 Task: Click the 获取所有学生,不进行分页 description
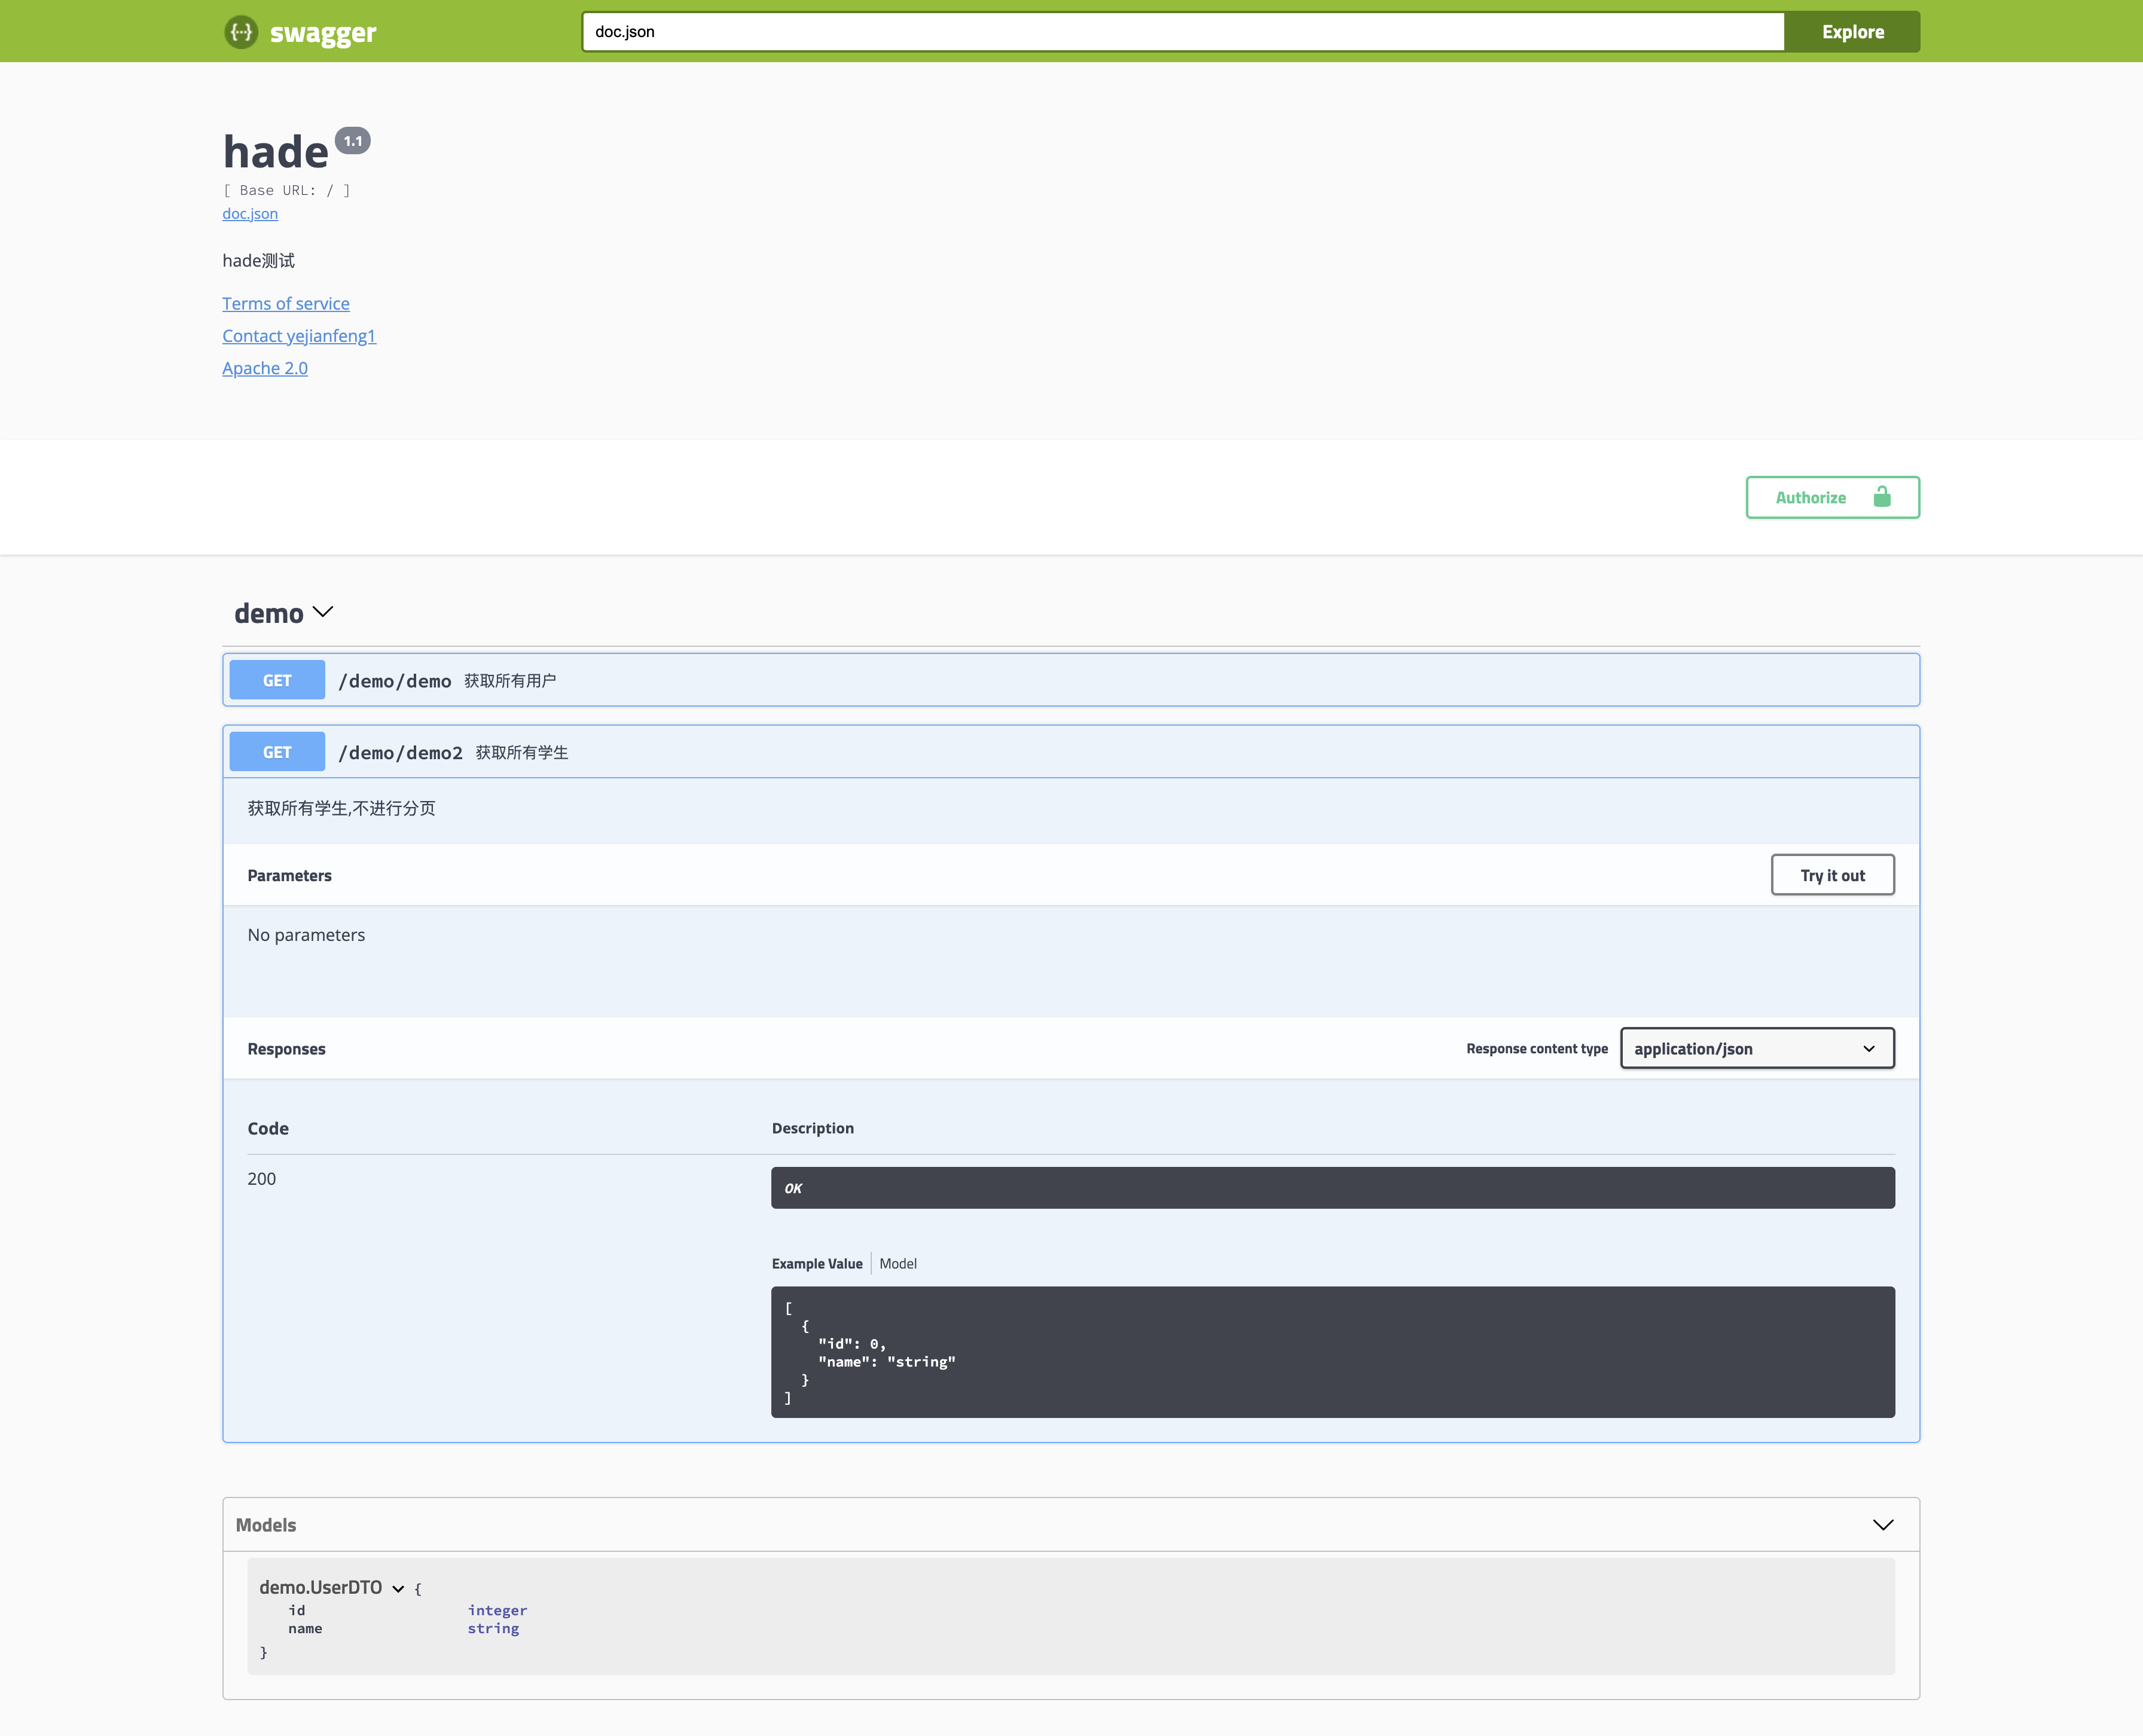click(341, 808)
